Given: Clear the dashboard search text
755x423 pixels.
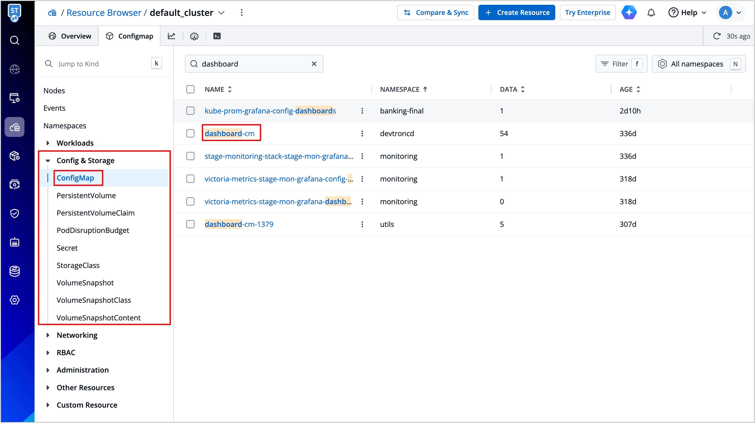Looking at the screenshot, I should click(314, 64).
